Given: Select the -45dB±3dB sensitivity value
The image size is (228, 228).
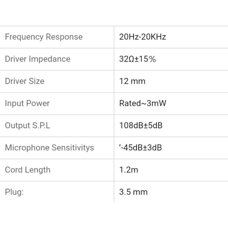Looking at the screenshot, I should 141,148.
